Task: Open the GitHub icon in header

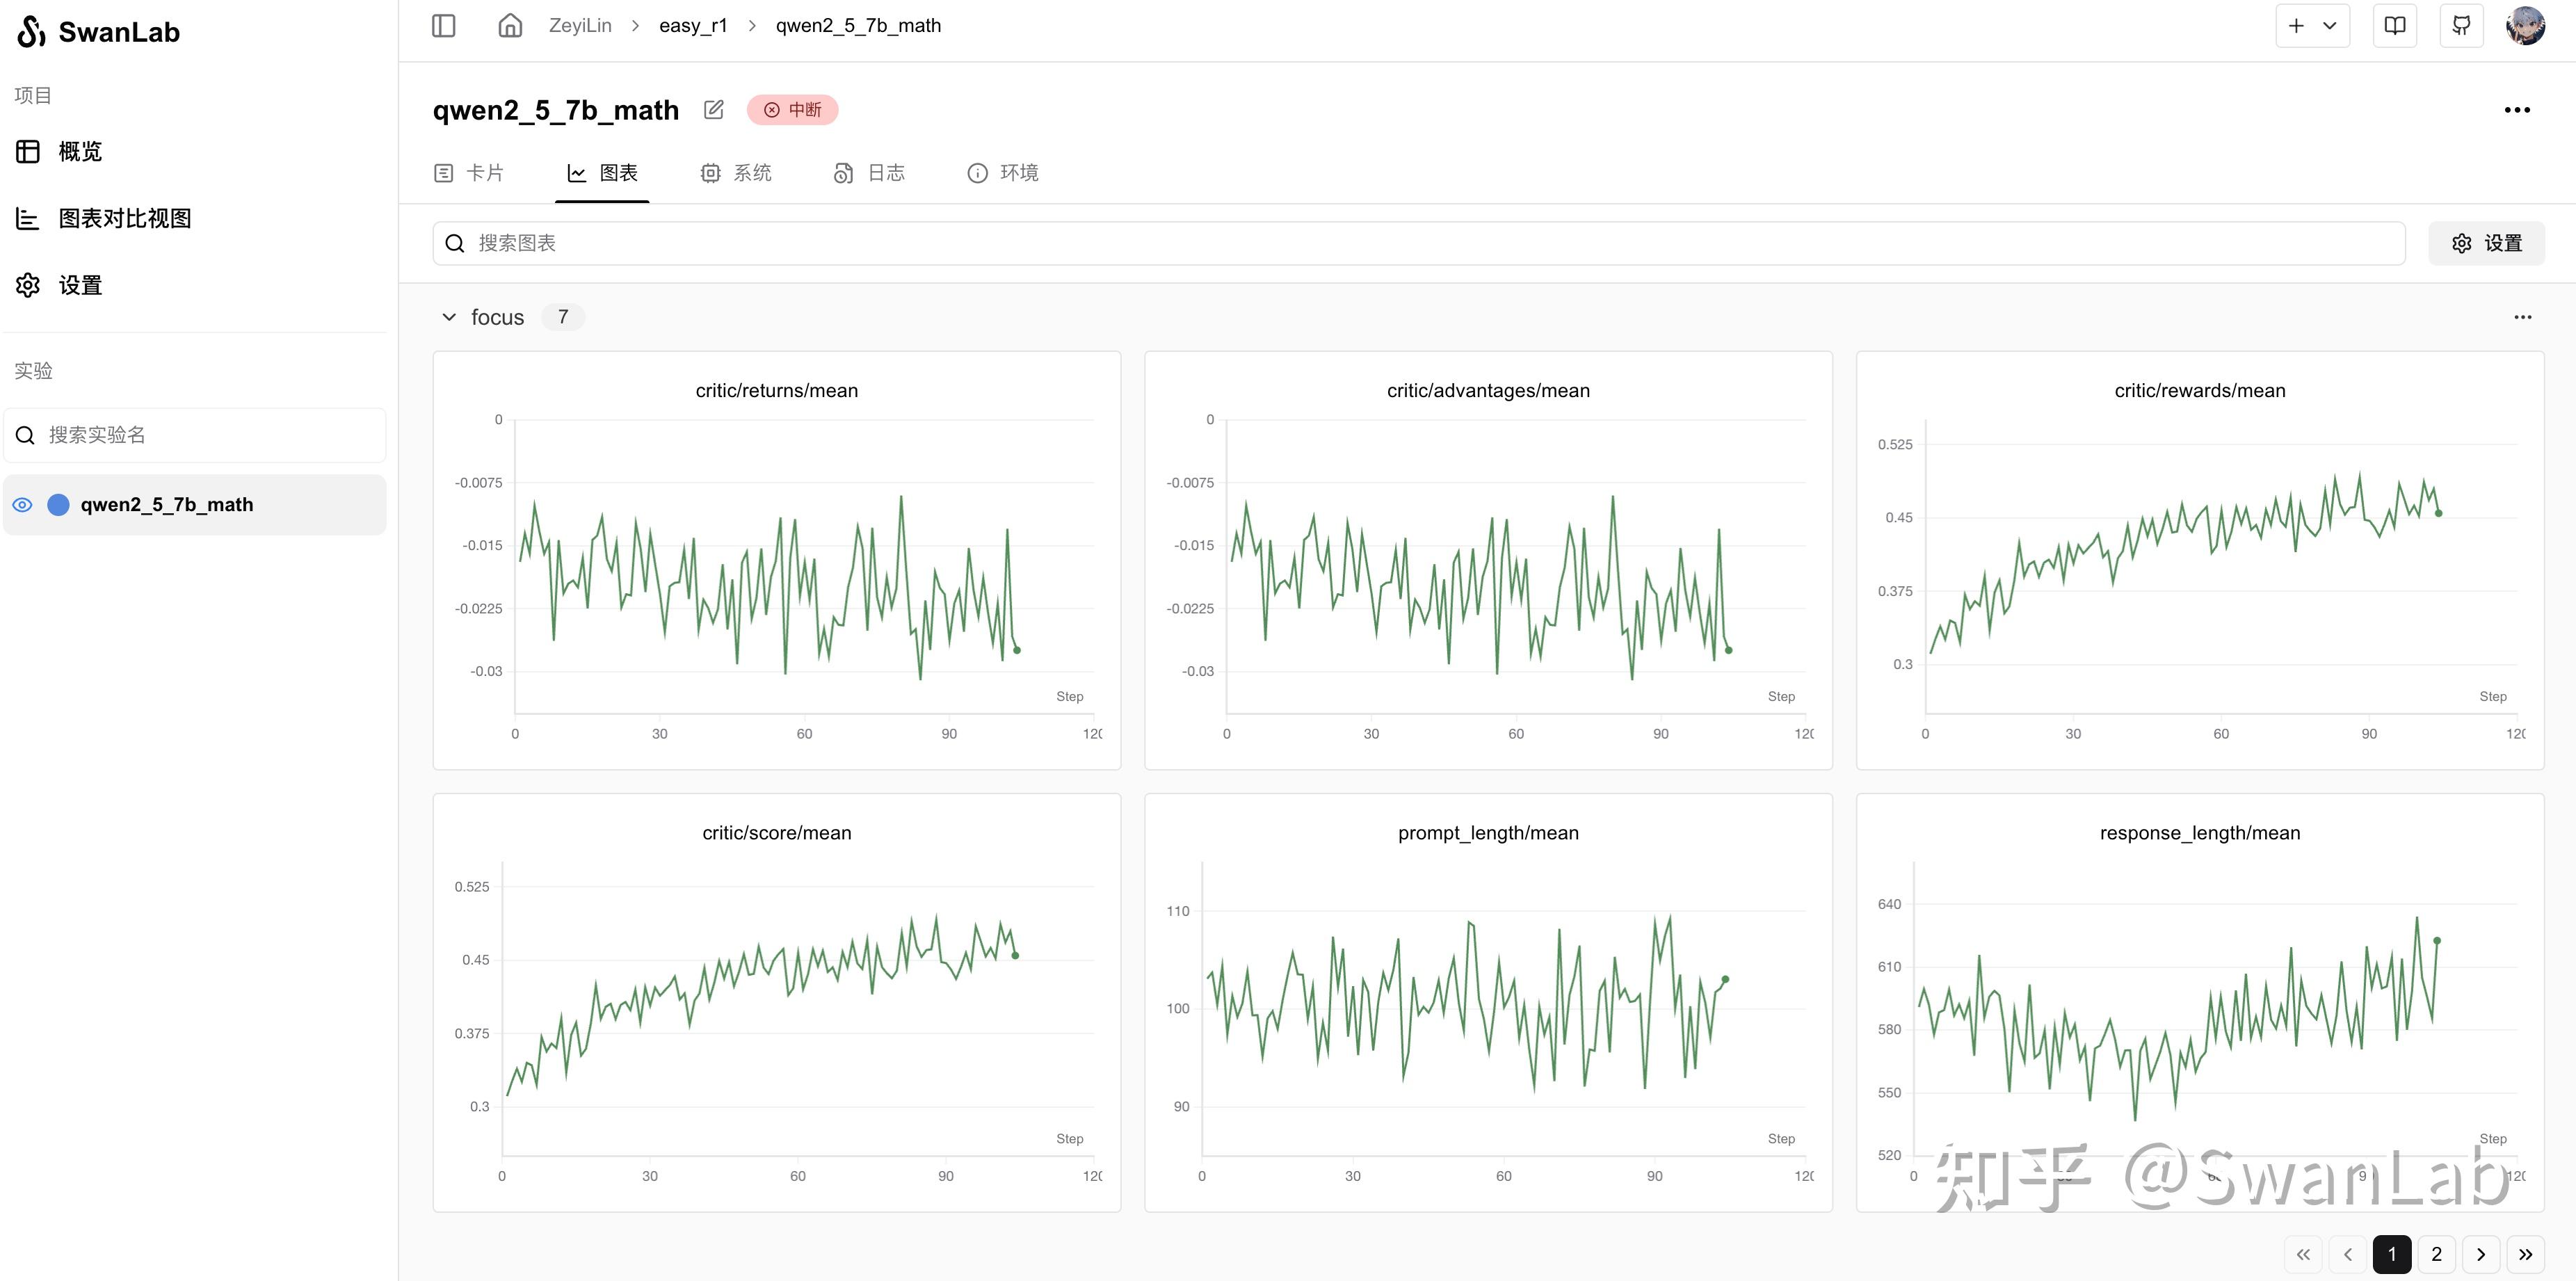Action: [x=2461, y=26]
